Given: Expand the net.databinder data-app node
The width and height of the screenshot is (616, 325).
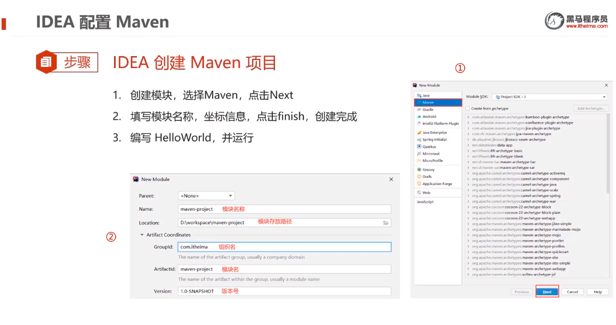Looking at the screenshot, I should click(468, 145).
